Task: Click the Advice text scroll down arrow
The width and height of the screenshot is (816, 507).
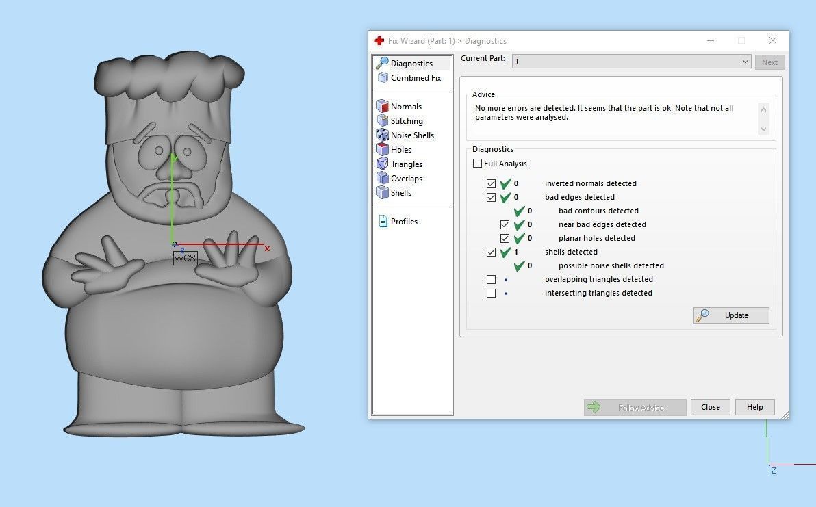Action: click(x=763, y=129)
